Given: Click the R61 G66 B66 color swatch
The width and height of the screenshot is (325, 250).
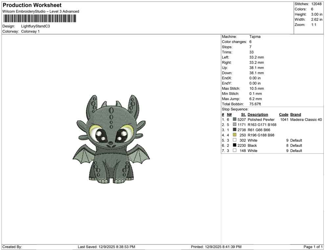Looking at the screenshot, I should (234, 130).
